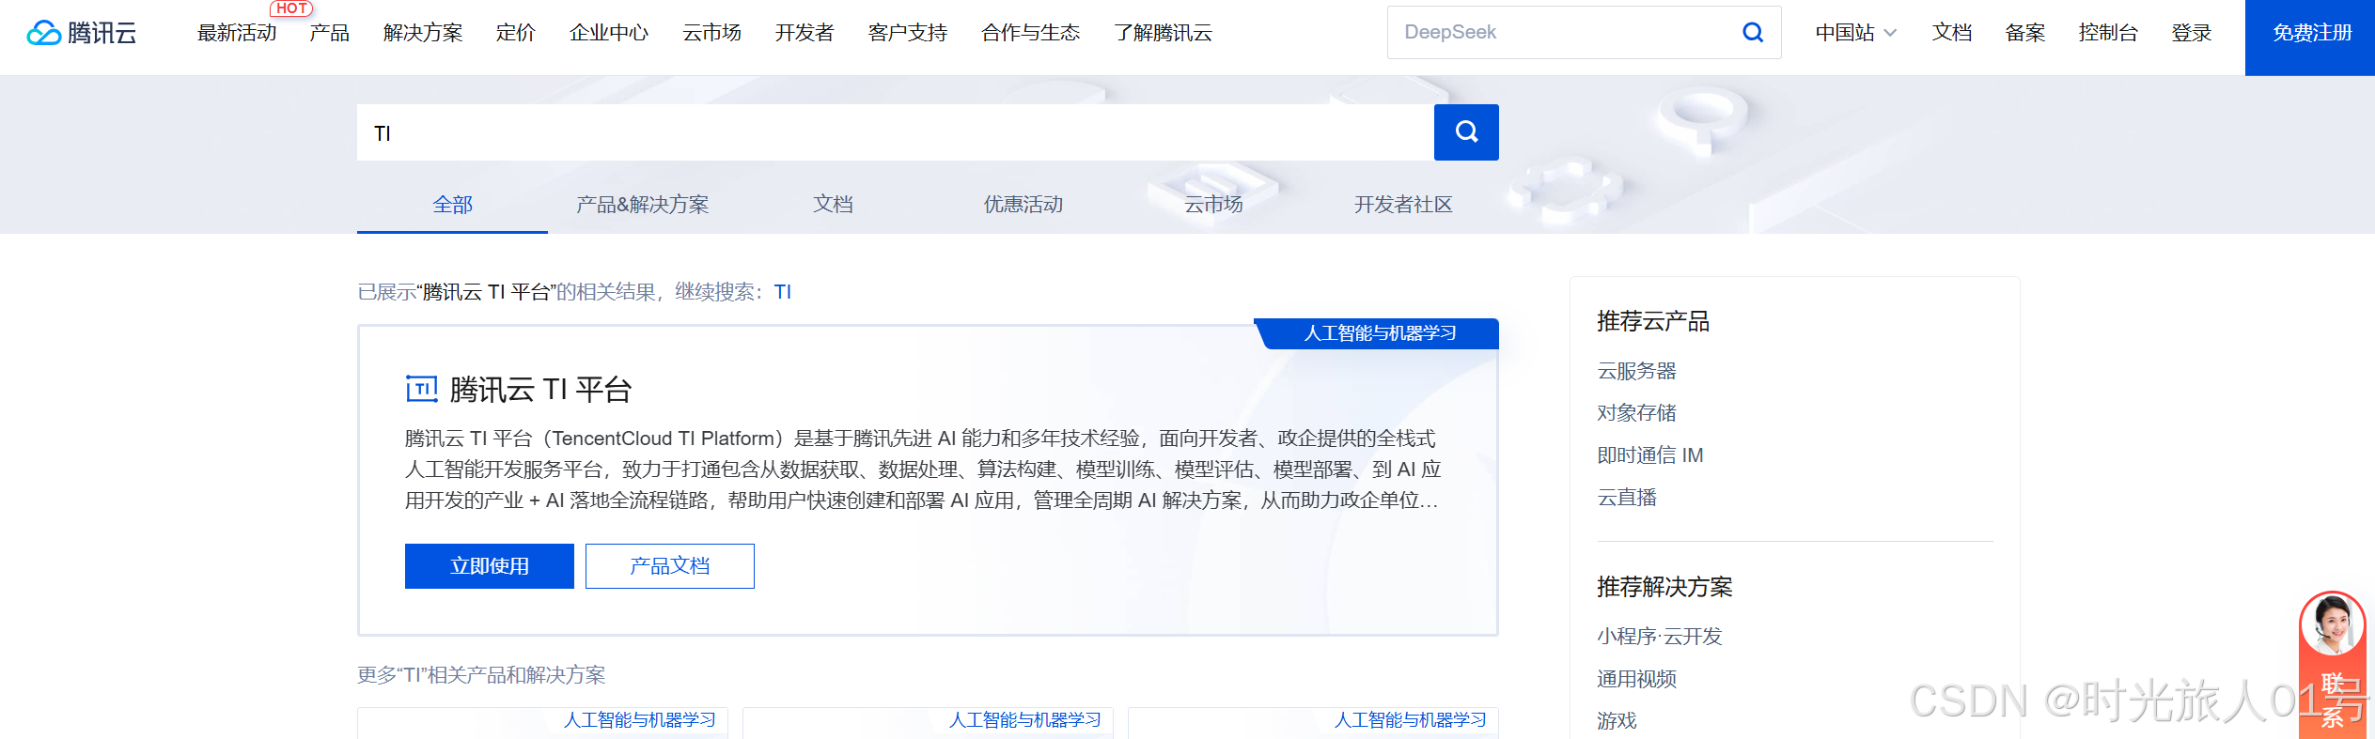Click the 产品文档 button
Image resolution: width=2375 pixels, height=739 pixels.
tap(670, 566)
